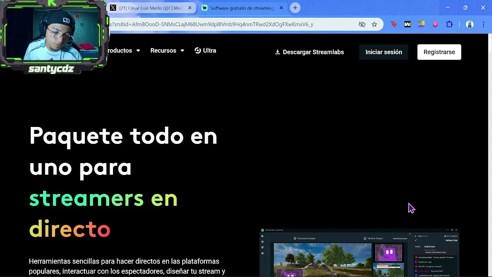Minimize the Chrome window
The image size is (492, 277).
point(448,8)
